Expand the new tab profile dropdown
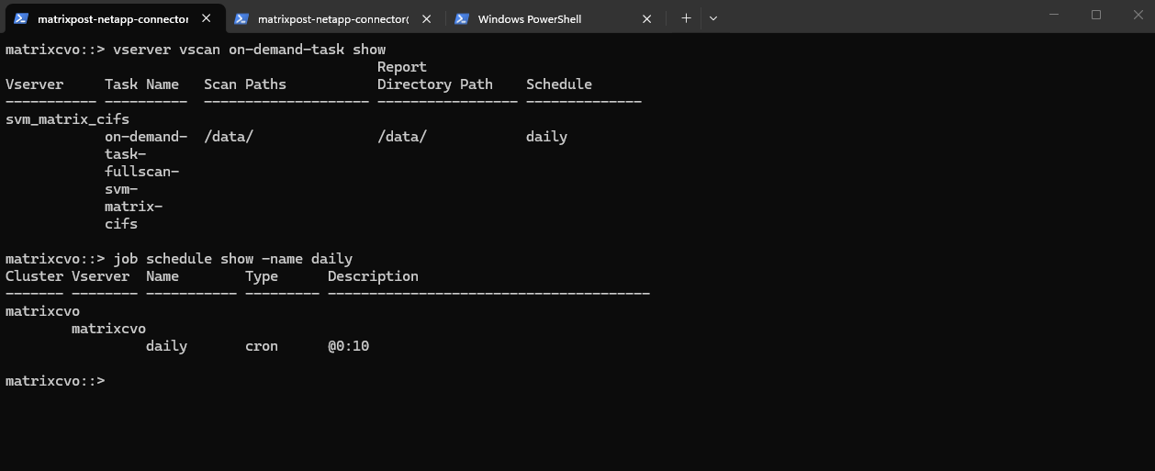Image resolution: width=1155 pixels, height=471 pixels. point(713,18)
